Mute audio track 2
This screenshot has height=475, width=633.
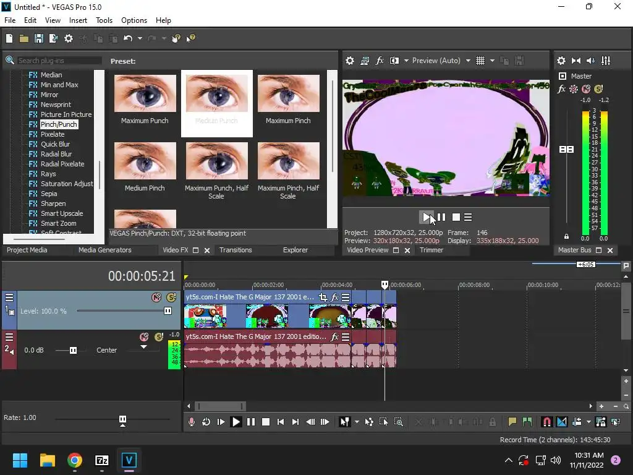pyautogui.click(x=144, y=337)
